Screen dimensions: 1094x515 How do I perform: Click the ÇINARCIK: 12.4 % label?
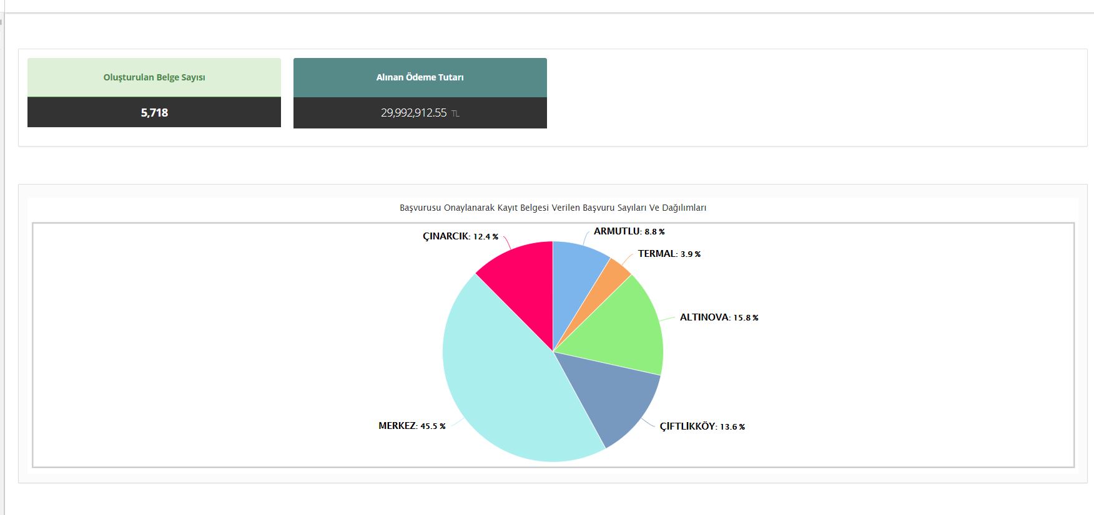click(x=460, y=236)
